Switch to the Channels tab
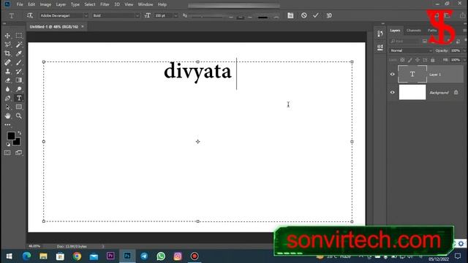Image resolution: width=468 pixels, height=263 pixels. (x=414, y=31)
